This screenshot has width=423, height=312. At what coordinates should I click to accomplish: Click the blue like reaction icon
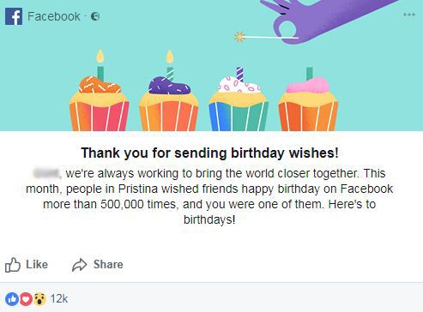coord(12,299)
